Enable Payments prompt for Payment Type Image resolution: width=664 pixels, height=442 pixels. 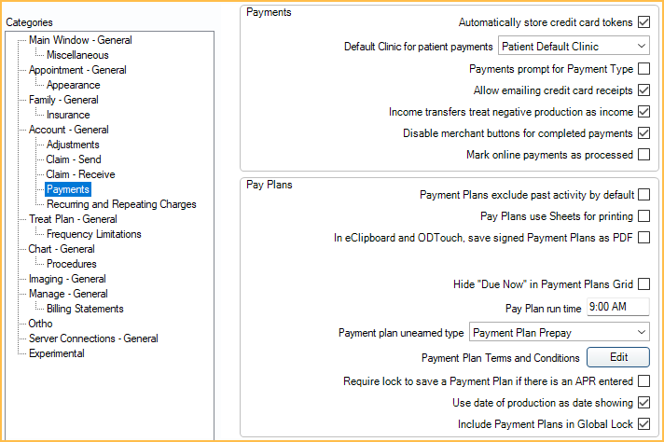(x=643, y=69)
